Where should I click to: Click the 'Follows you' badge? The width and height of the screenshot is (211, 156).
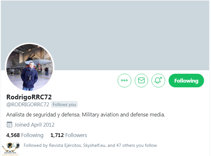coord(64,104)
